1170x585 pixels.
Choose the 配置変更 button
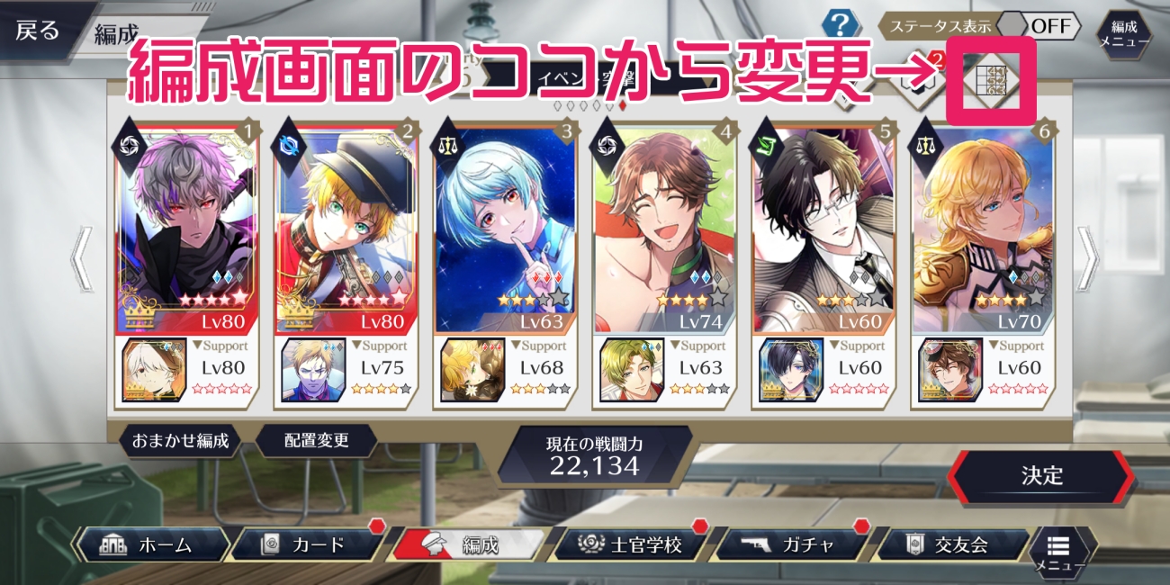[x=317, y=441]
